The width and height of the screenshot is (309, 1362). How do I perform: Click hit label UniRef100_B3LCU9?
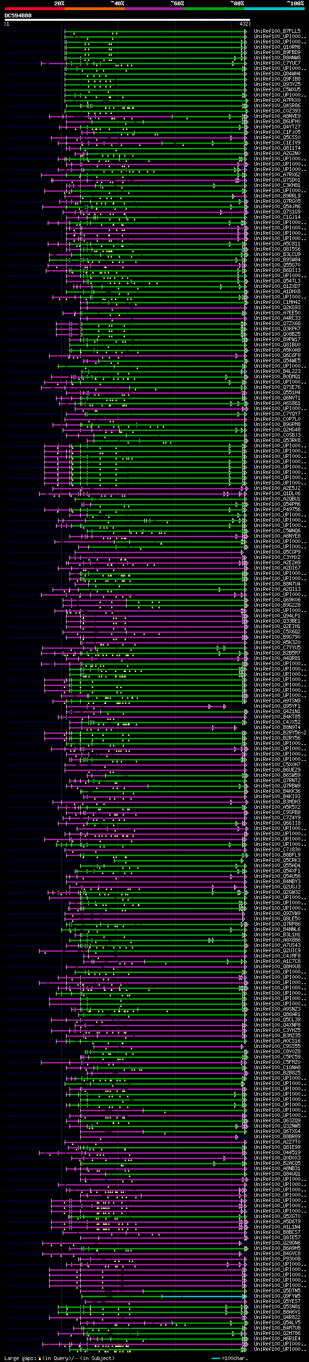point(277,254)
